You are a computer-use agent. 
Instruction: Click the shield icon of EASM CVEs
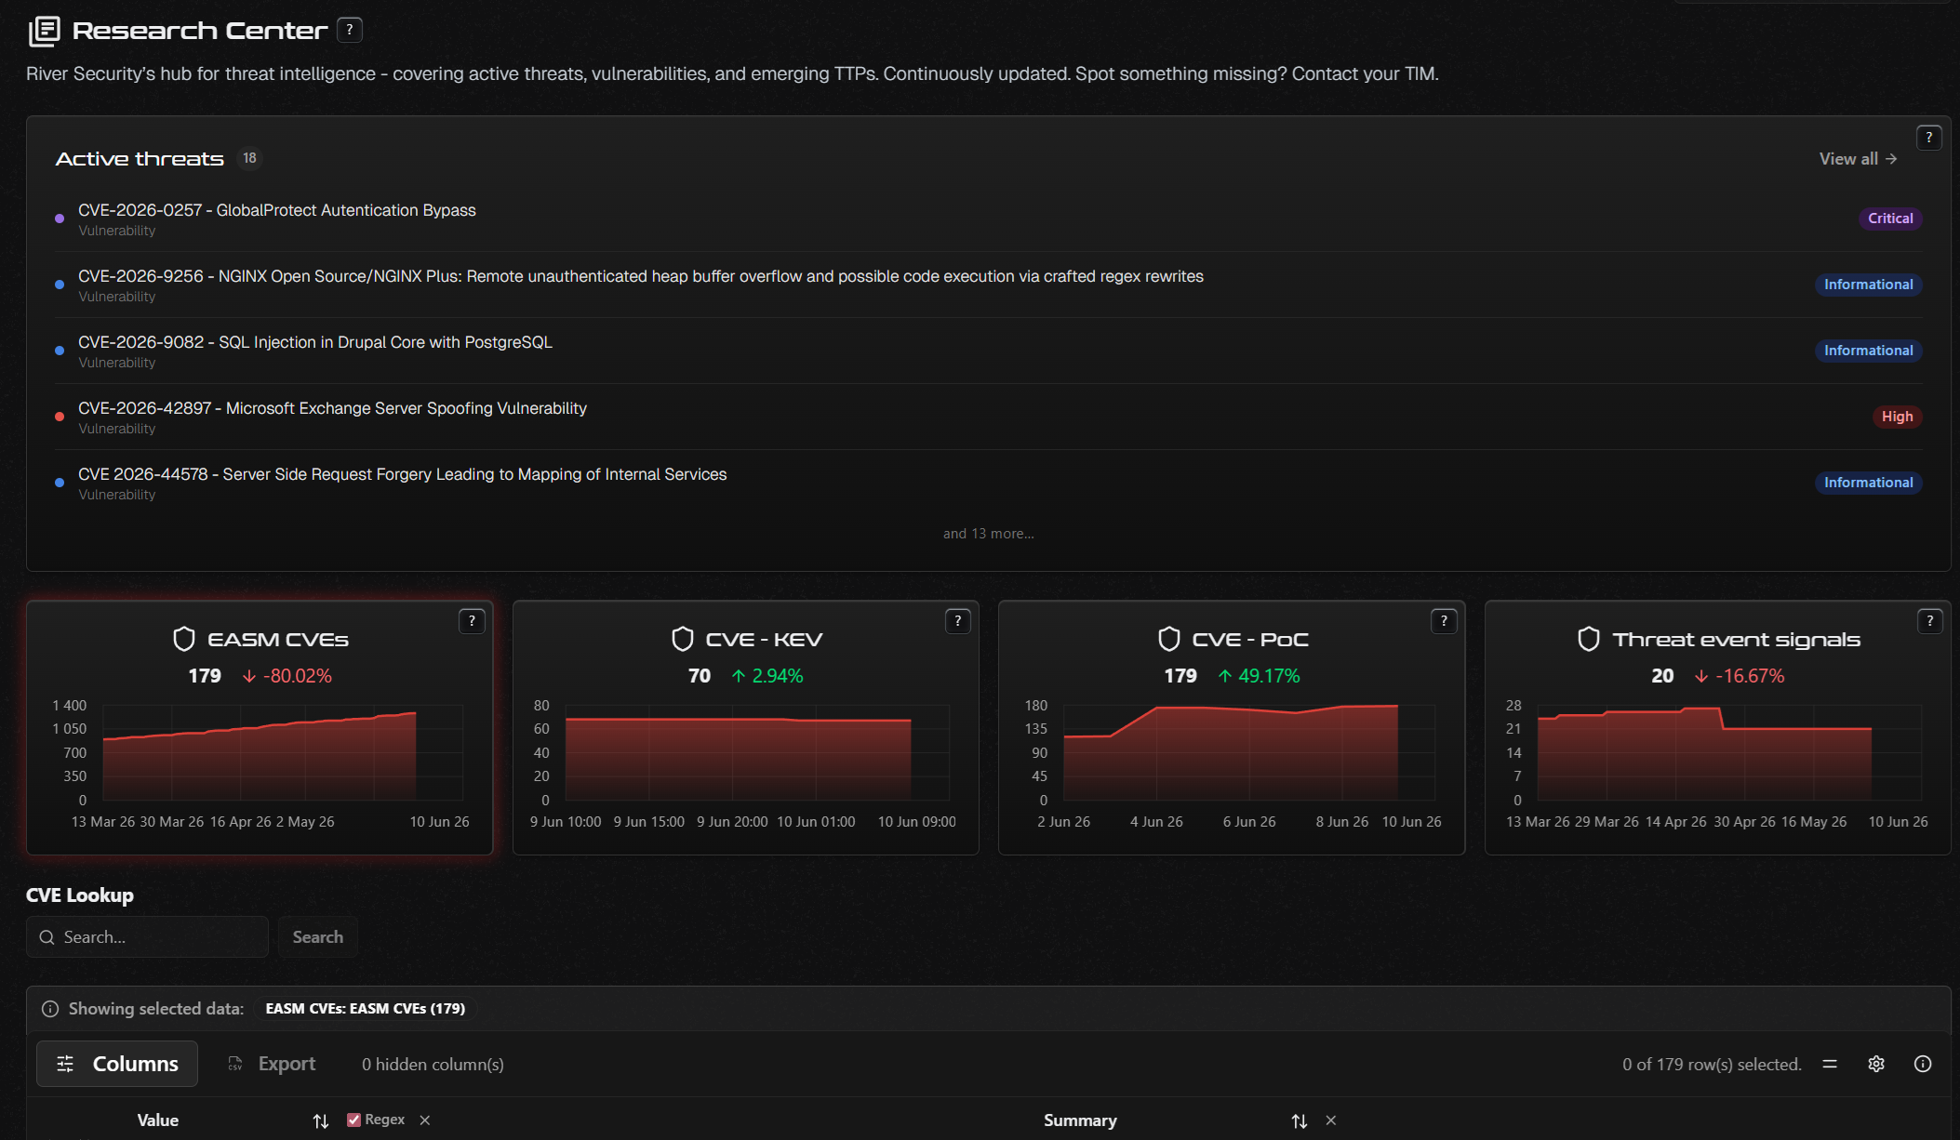pos(184,639)
